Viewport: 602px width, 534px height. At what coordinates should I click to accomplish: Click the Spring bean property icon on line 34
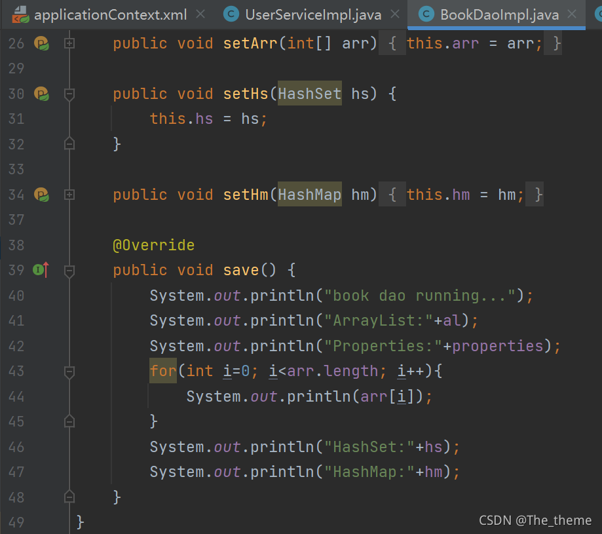click(x=41, y=195)
